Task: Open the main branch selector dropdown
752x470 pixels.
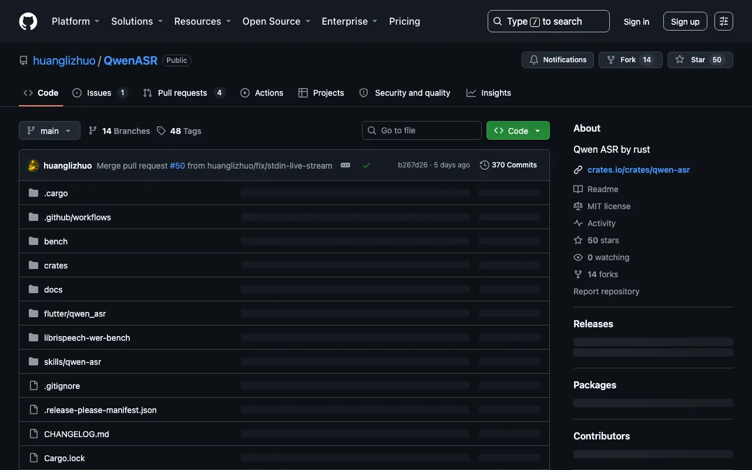Action: [x=49, y=130]
